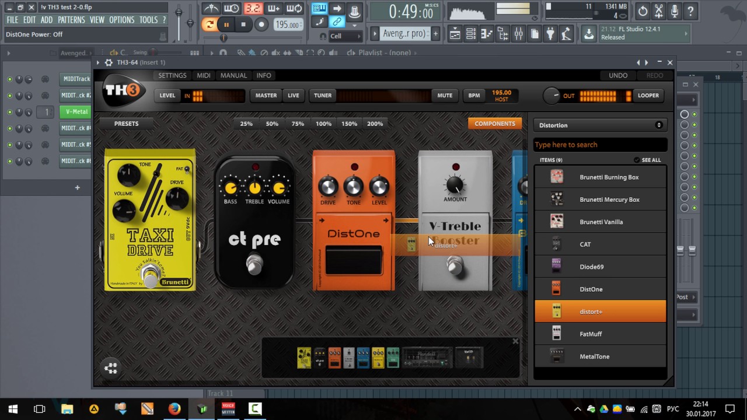
Task: Toggle the SEE ALL checkbox
Action: [x=637, y=160]
